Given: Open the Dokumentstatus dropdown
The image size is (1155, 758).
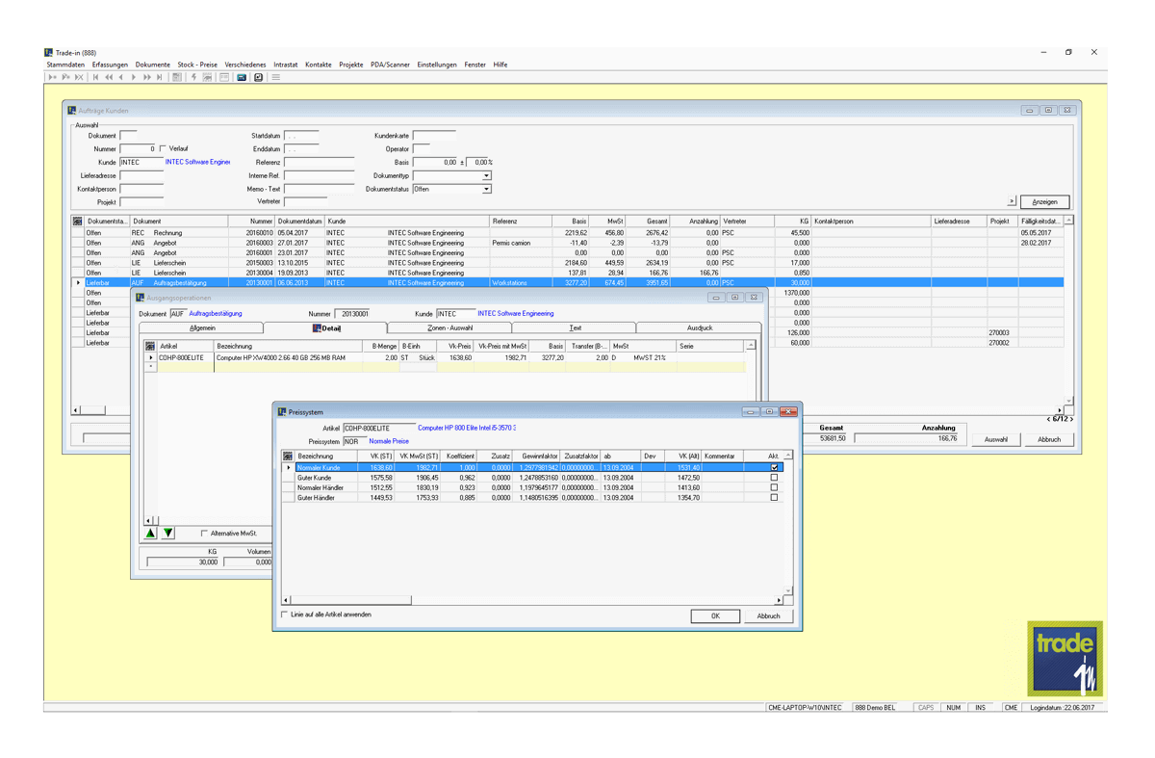Looking at the screenshot, I should [x=486, y=190].
